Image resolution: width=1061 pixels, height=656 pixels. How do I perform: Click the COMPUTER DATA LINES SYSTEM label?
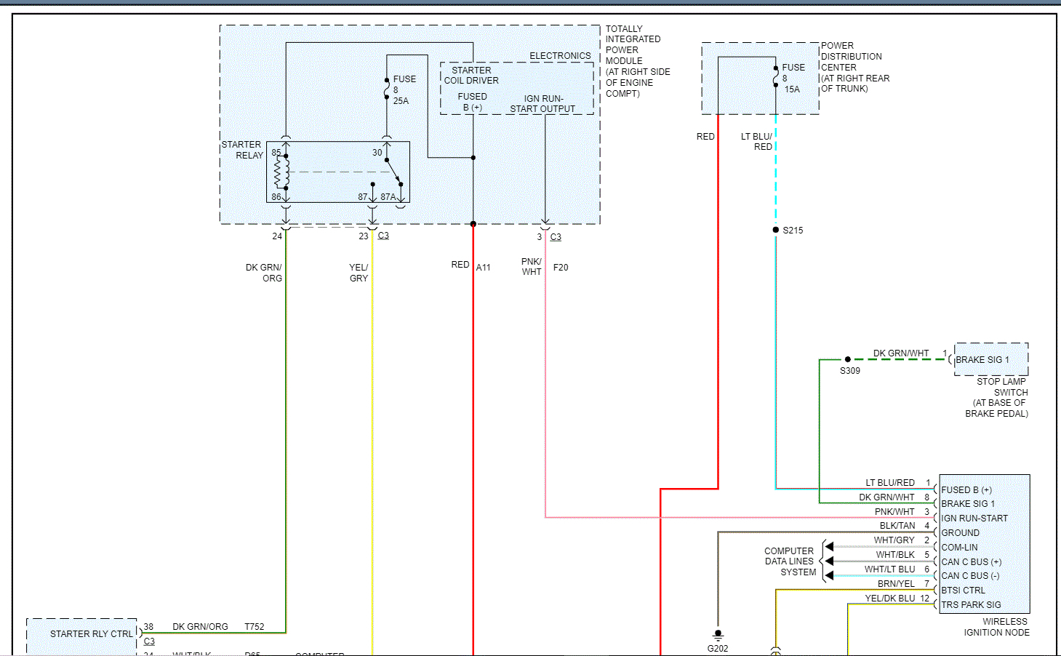tap(790, 561)
